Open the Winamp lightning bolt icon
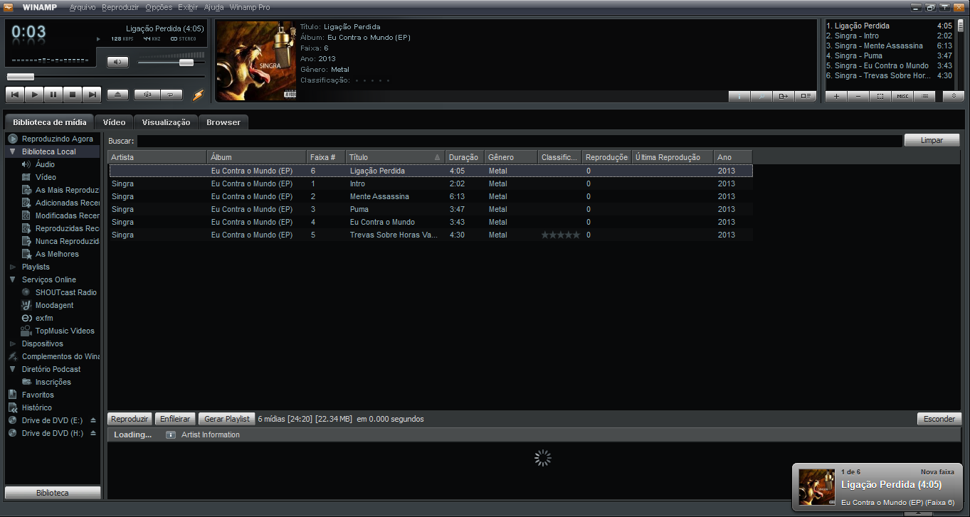The image size is (970, 517). coord(198,95)
